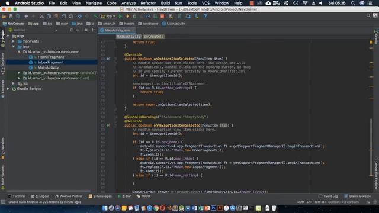379x213 pixels.
Task: Open the VCS menu
Action: pyautogui.click(x=205, y=3)
